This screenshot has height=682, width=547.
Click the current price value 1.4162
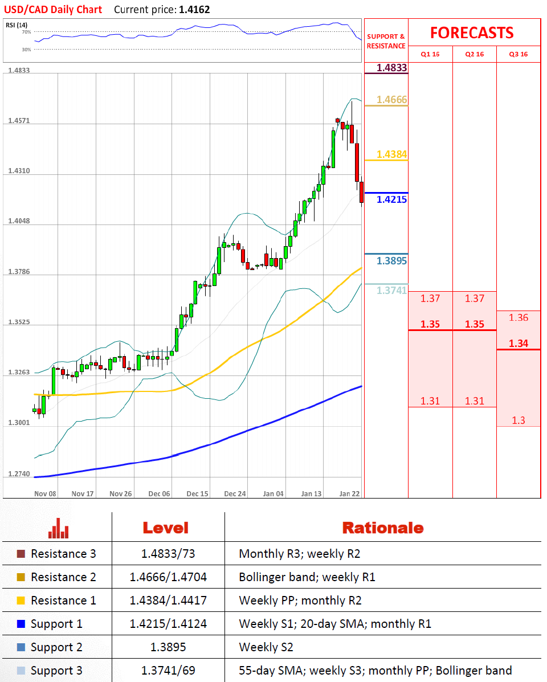(x=194, y=10)
